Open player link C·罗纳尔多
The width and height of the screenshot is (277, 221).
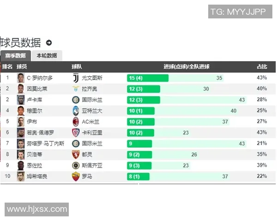click(x=40, y=78)
